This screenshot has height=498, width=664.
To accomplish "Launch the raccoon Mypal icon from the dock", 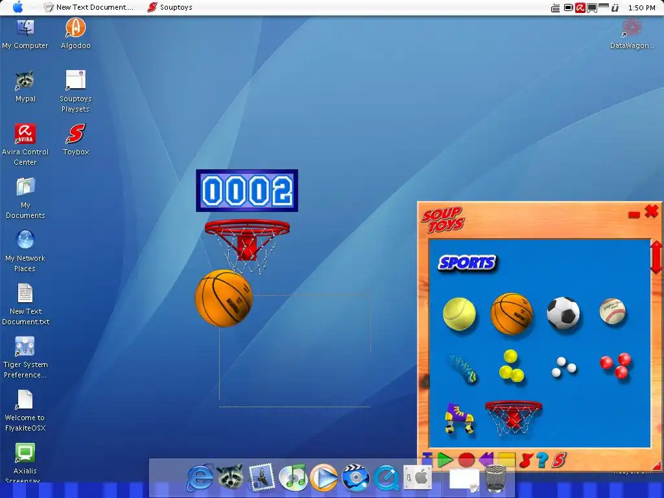I will (x=231, y=477).
